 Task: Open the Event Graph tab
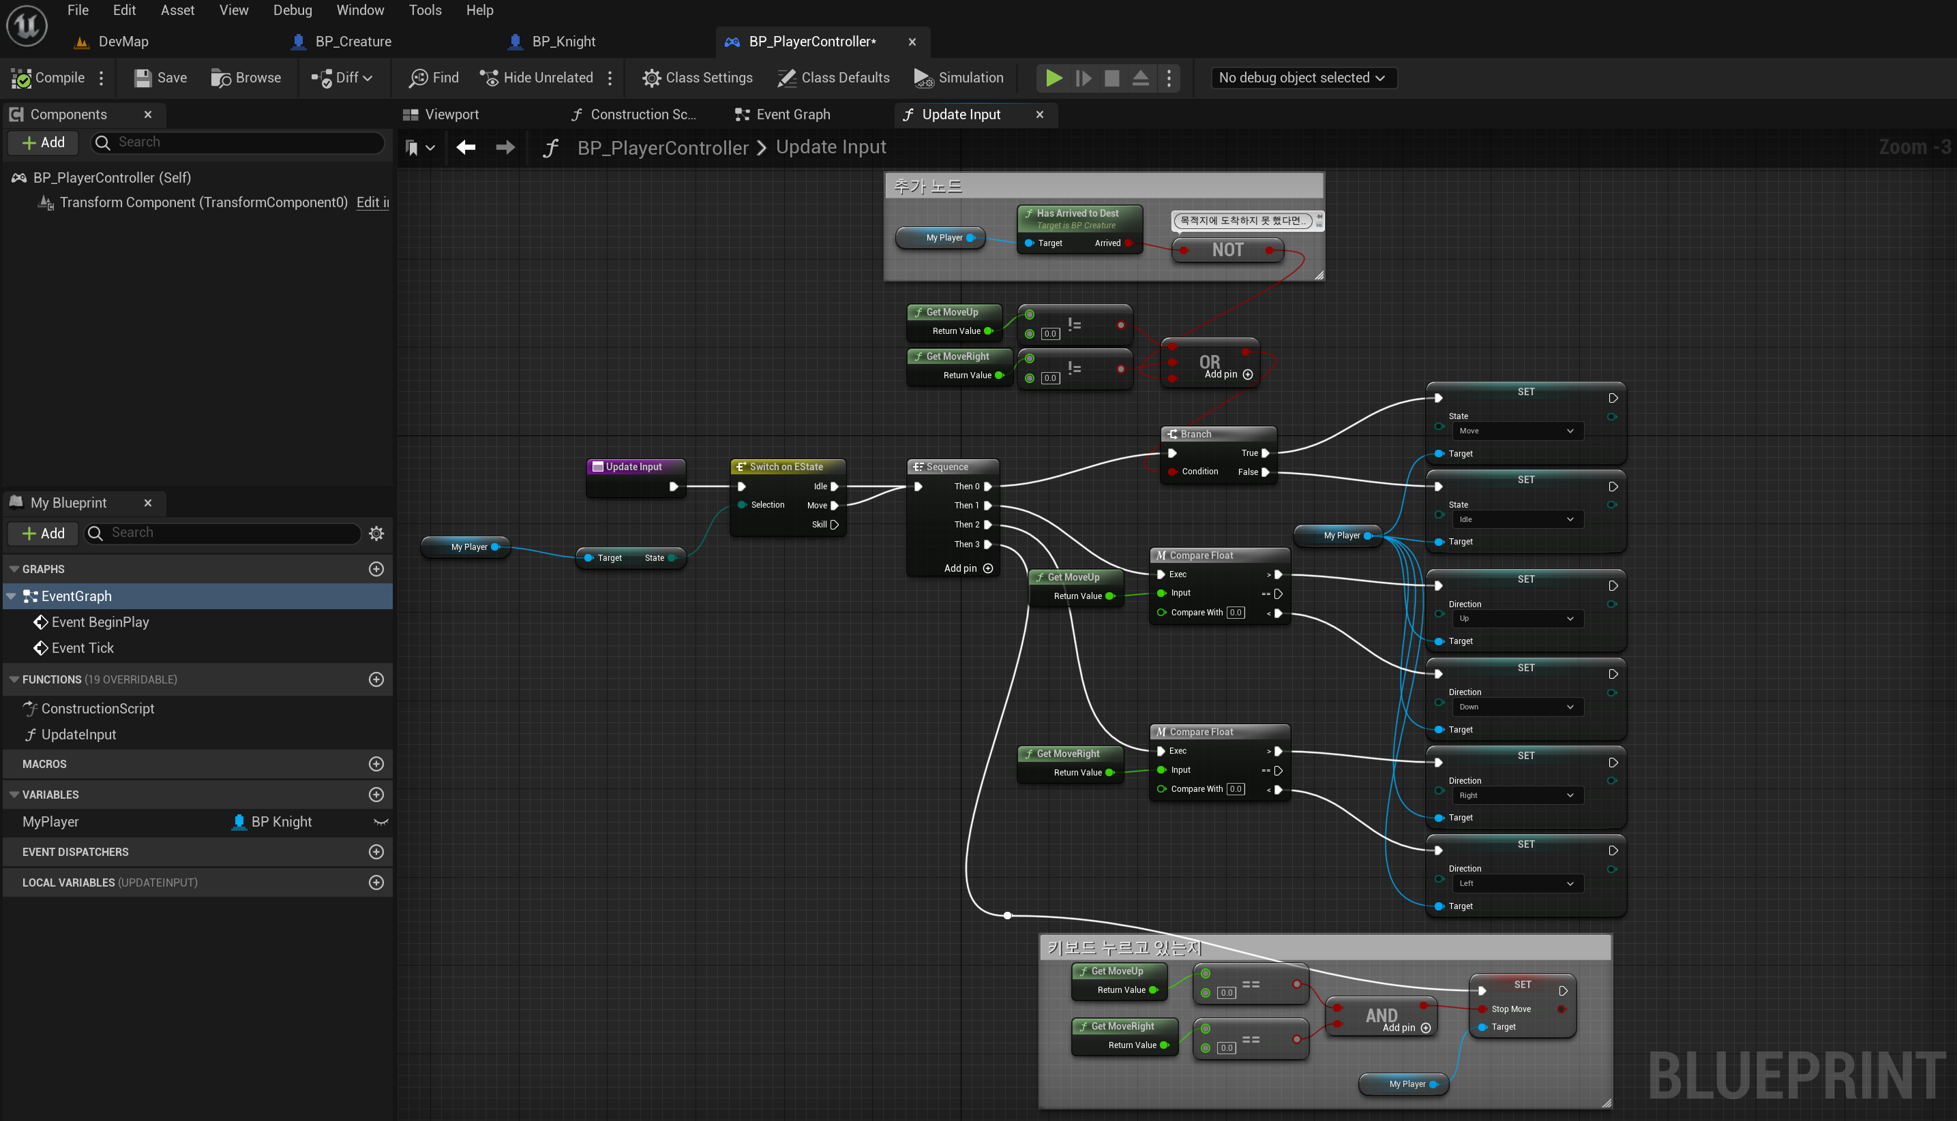(x=783, y=114)
